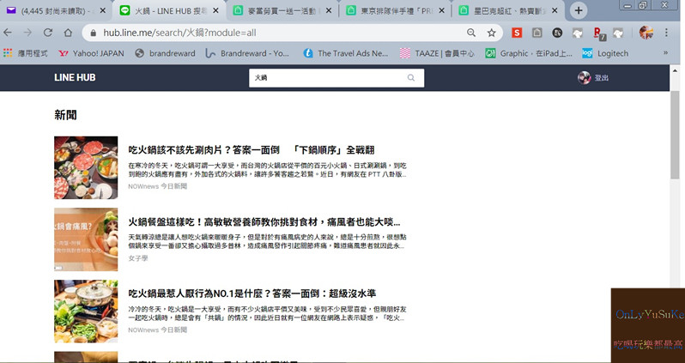Click the scrollbar up arrow
This screenshot has height=363, width=685.
(675, 70)
